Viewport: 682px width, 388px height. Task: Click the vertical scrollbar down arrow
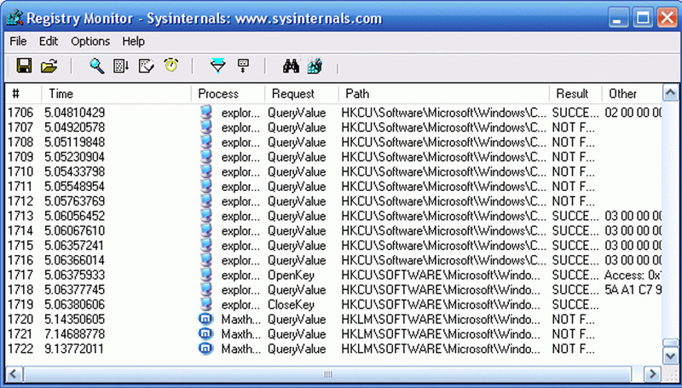669,356
